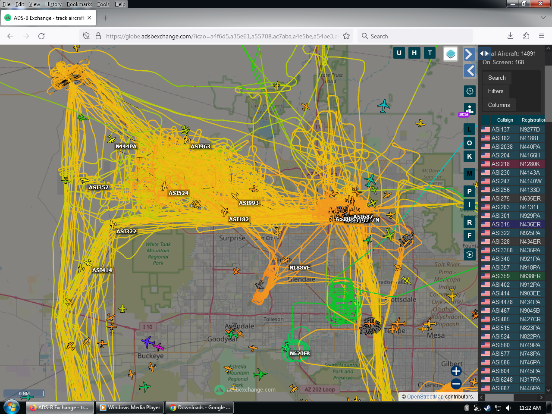Click the browser Back arrow
Viewport: 552px width, 414px height.
[x=10, y=36]
